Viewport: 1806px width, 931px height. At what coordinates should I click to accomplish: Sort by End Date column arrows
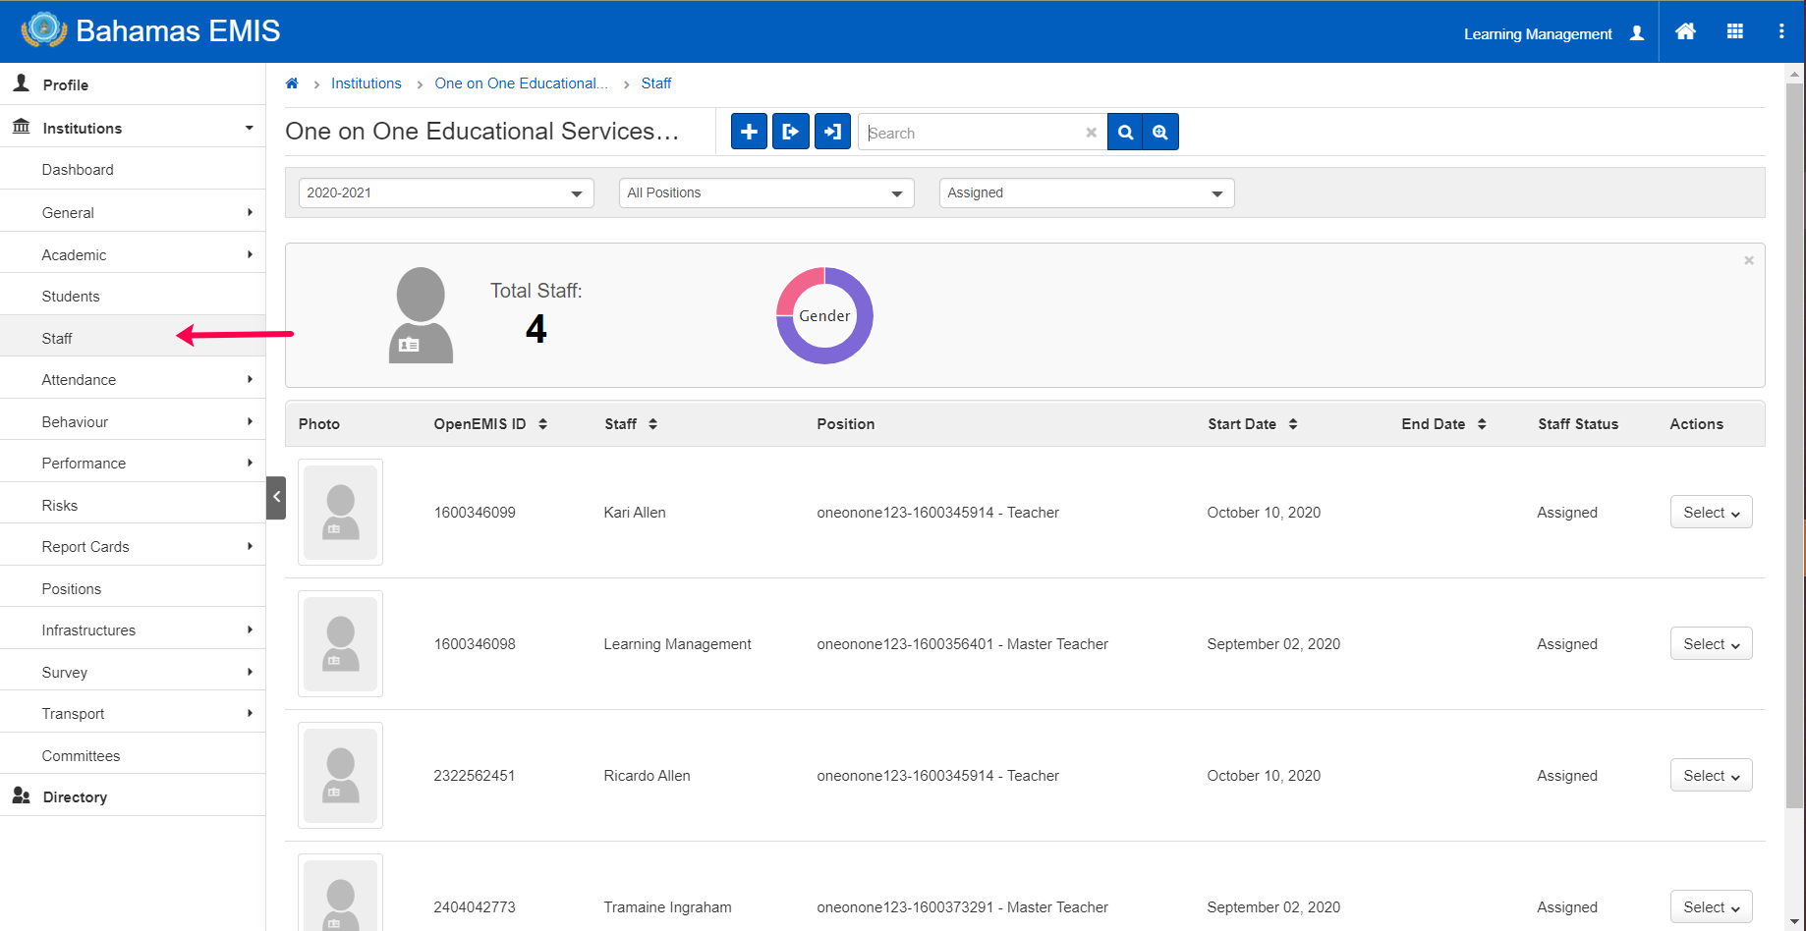click(1482, 424)
